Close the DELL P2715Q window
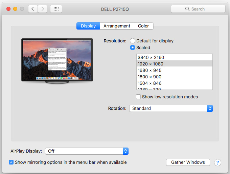The width and height of the screenshot is (230, 174). pos(8,9)
